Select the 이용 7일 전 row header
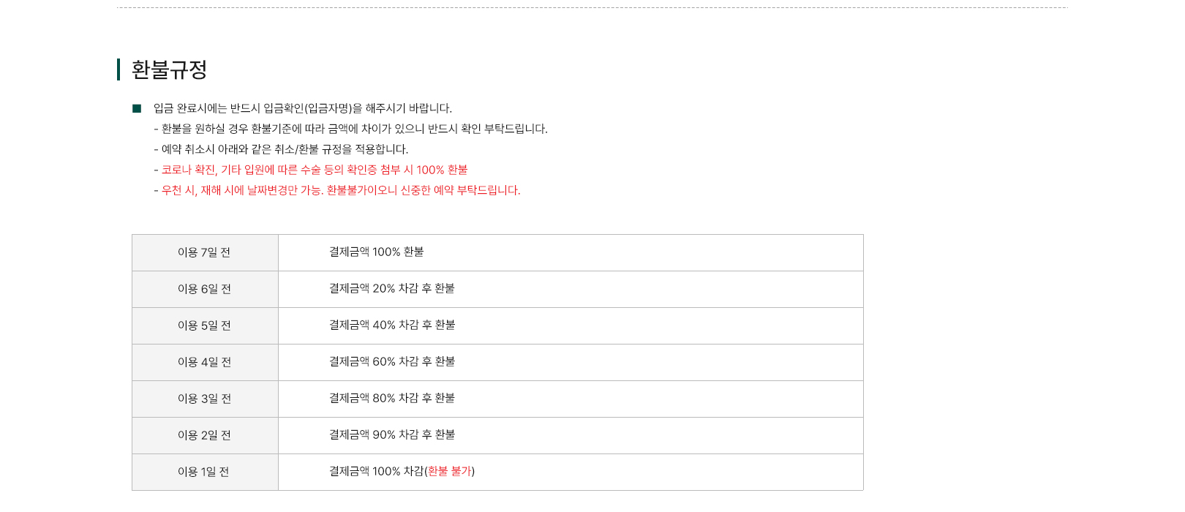The width and height of the screenshot is (1185, 512). point(204,252)
